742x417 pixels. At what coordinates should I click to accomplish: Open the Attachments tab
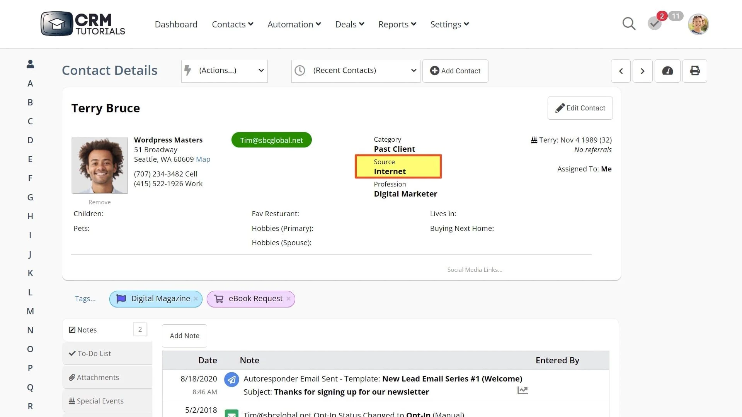97,377
